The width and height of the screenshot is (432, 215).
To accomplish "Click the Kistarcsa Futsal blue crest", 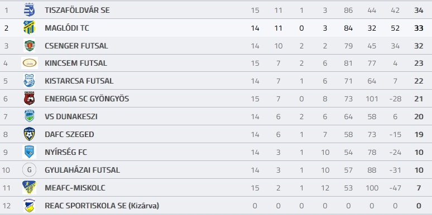I will 29,81.
